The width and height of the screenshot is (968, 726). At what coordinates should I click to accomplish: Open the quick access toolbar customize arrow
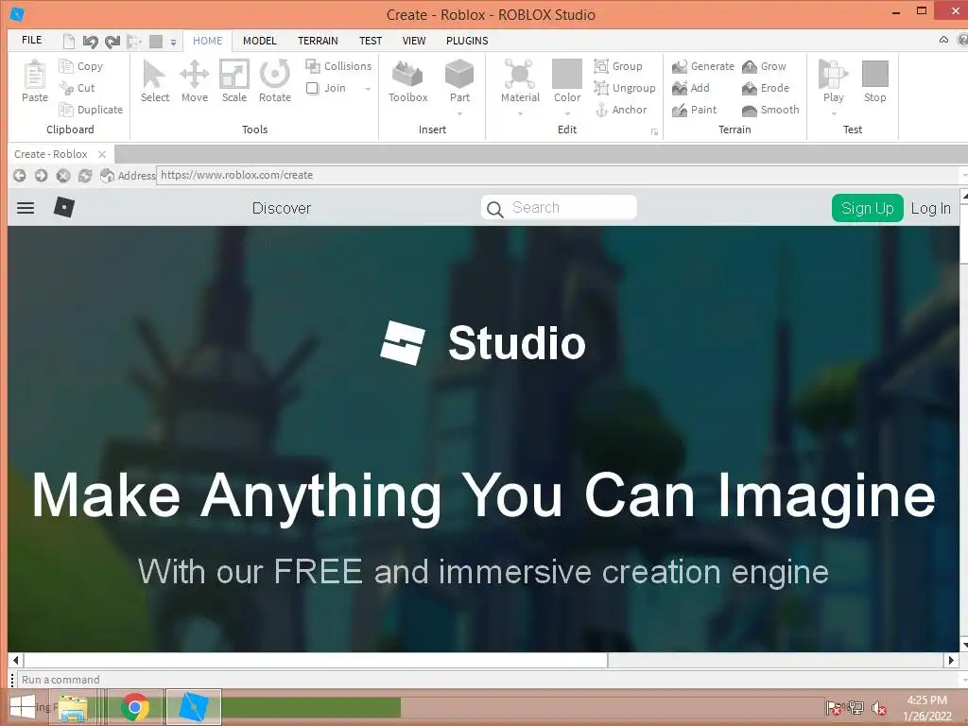(174, 43)
